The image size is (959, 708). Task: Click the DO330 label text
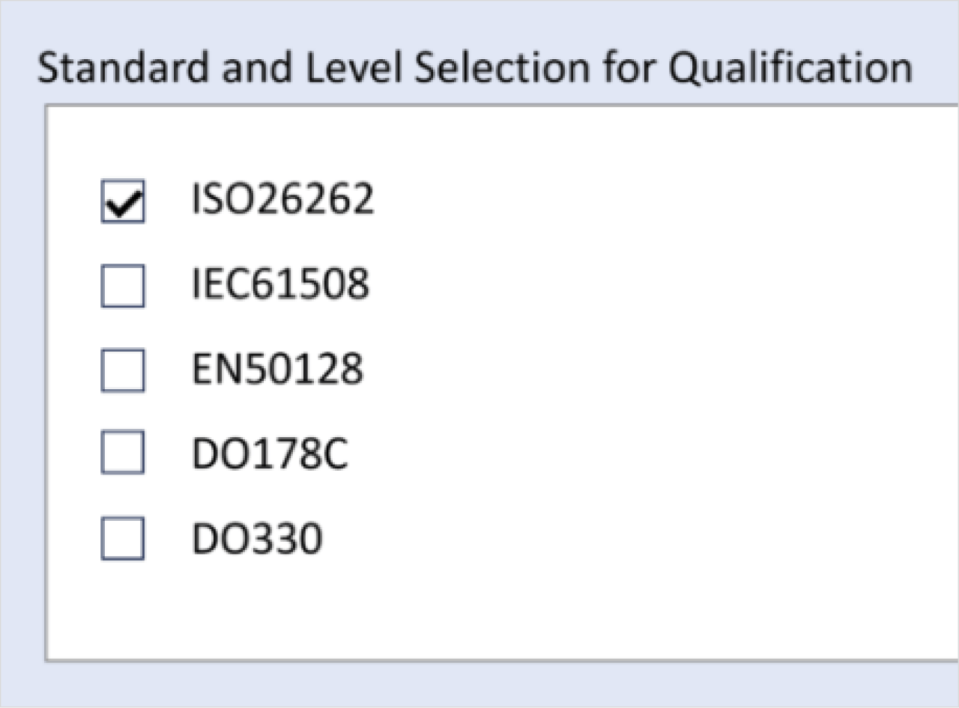(257, 539)
